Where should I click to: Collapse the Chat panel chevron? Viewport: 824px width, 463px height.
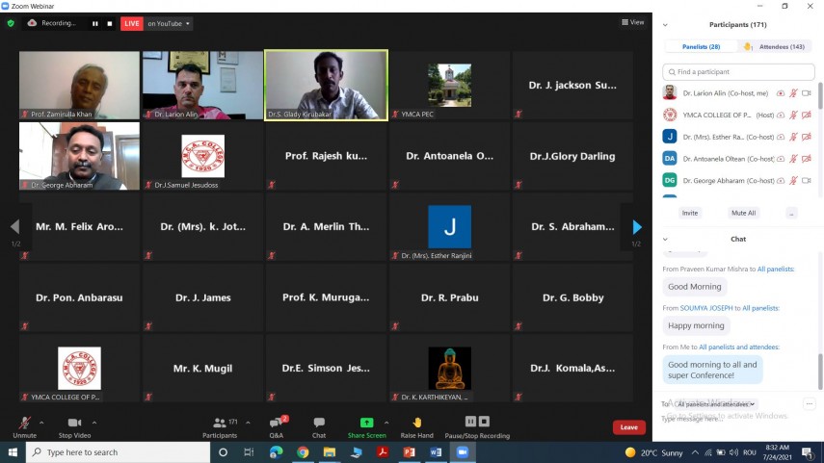click(x=665, y=239)
